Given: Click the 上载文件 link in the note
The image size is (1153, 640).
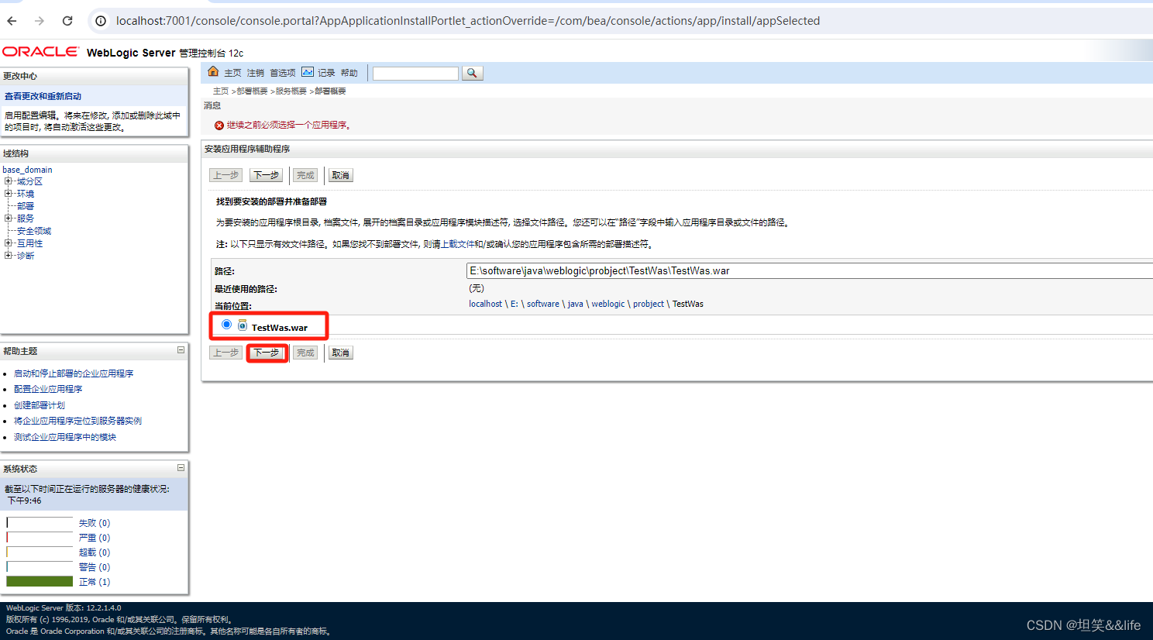Looking at the screenshot, I should tap(458, 244).
